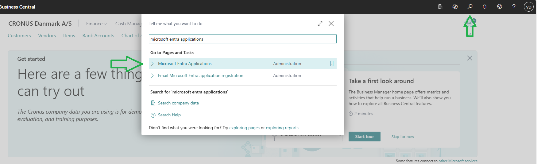The height and width of the screenshot is (164, 537).
Task: Follow the exploring pages link
Action: point(244,128)
